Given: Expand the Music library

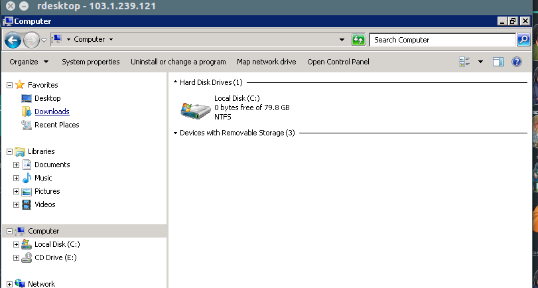Looking at the screenshot, I should coord(16,178).
